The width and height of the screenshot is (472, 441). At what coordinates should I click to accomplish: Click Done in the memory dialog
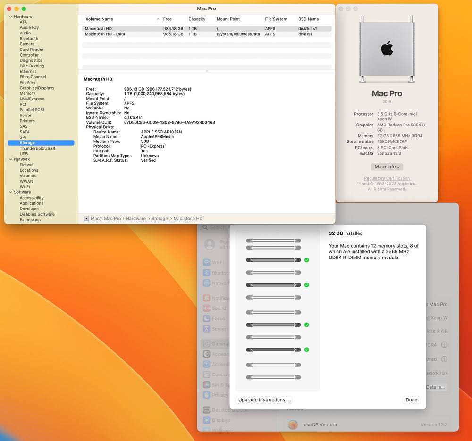(411, 400)
